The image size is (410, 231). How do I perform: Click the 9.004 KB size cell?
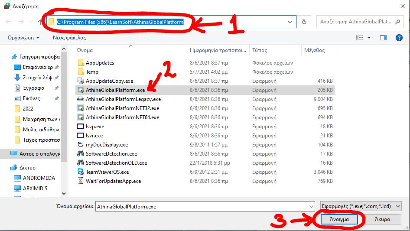pyautogui.click(x=323, y=99)
